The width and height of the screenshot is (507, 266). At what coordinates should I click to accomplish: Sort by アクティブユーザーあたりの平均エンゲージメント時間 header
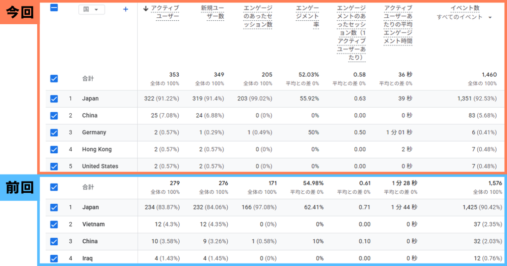point(398,25)
